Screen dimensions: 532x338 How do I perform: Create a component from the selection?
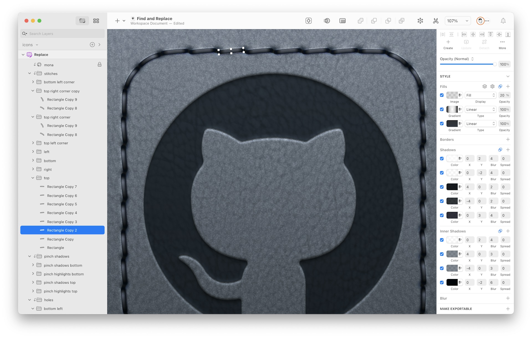[x=448, y=44]
